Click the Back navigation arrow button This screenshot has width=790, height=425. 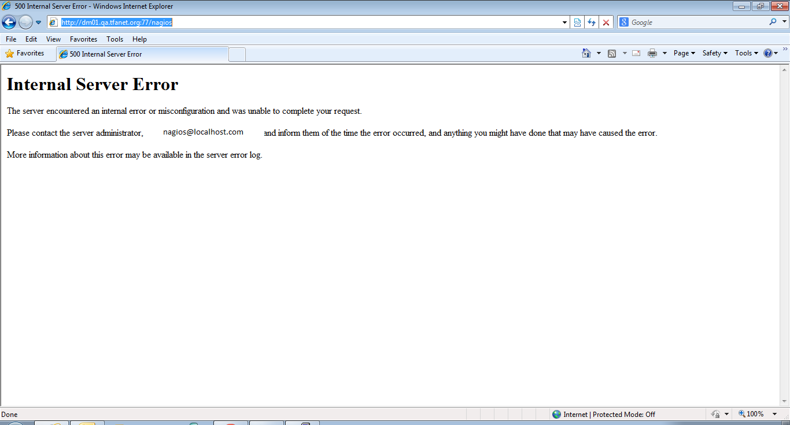click(x=9, y=23)
